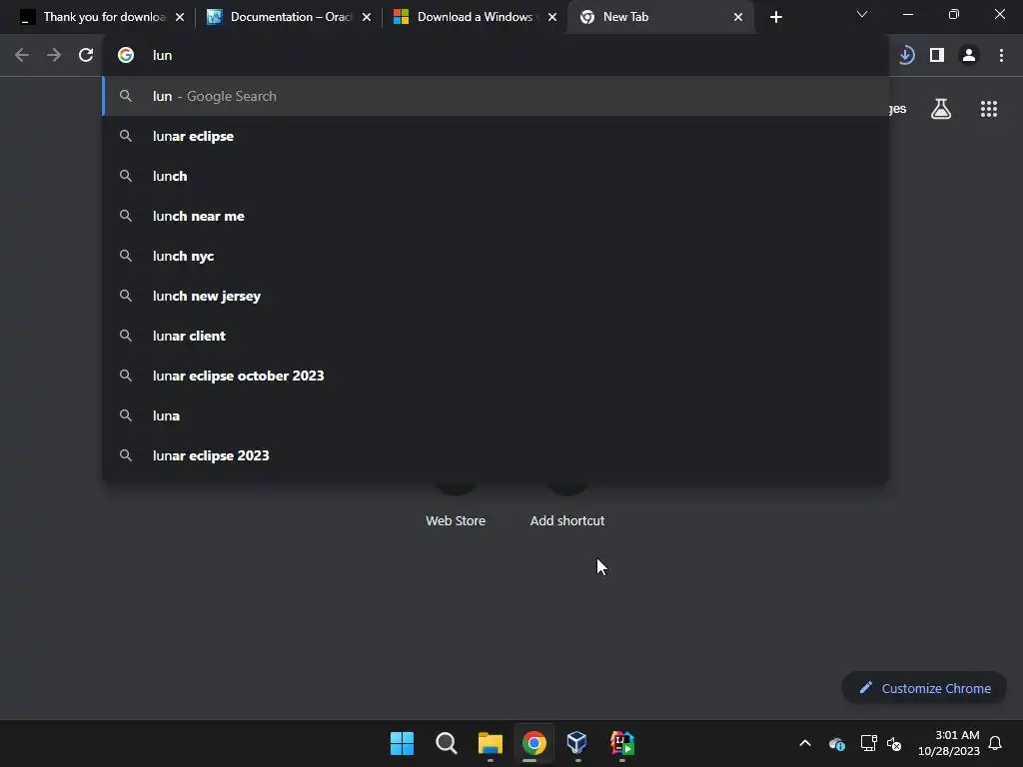Click the Google logo in the address bar

(x=126, y=56)
